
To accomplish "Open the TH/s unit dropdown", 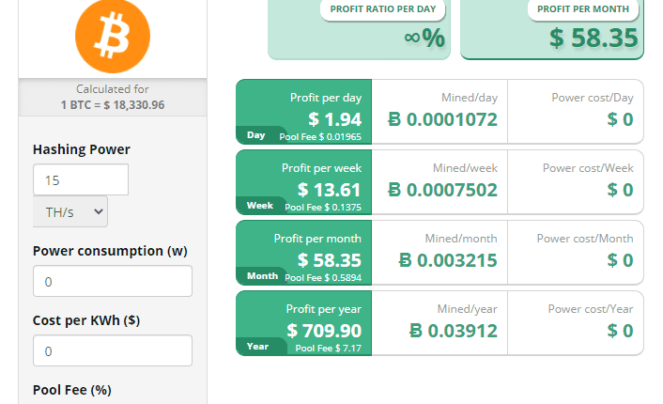I will click(x=70, y=212).
